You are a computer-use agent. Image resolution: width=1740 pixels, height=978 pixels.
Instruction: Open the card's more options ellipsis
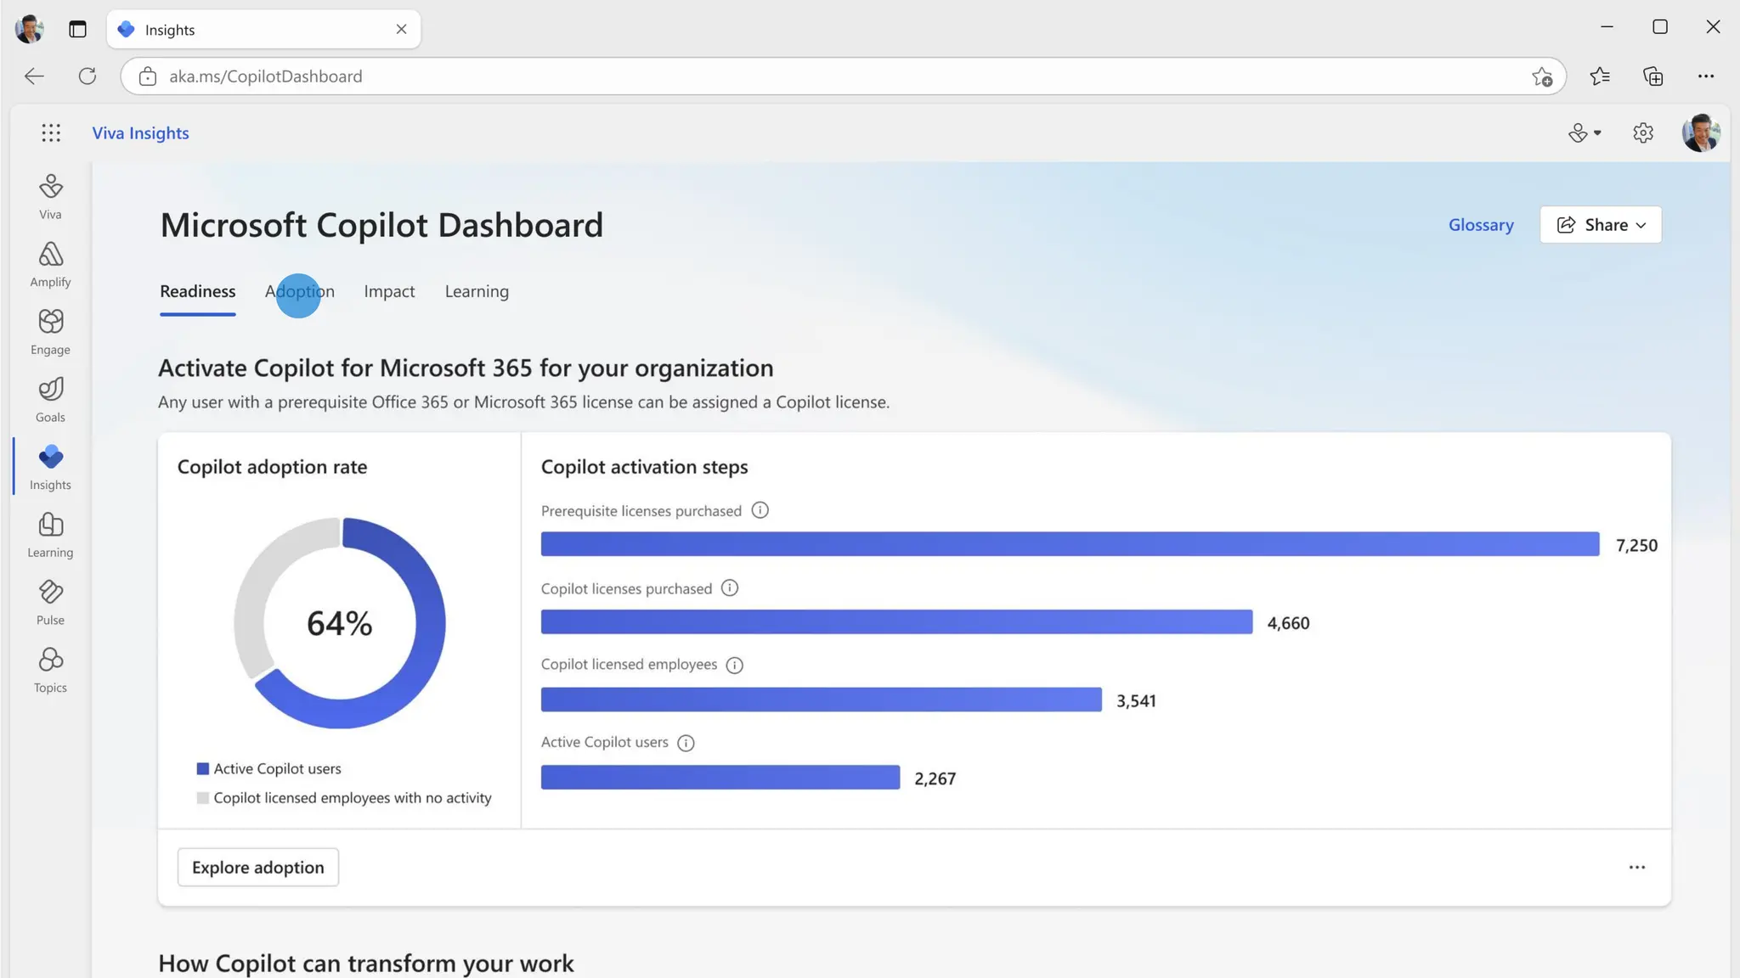(1636, 867)
